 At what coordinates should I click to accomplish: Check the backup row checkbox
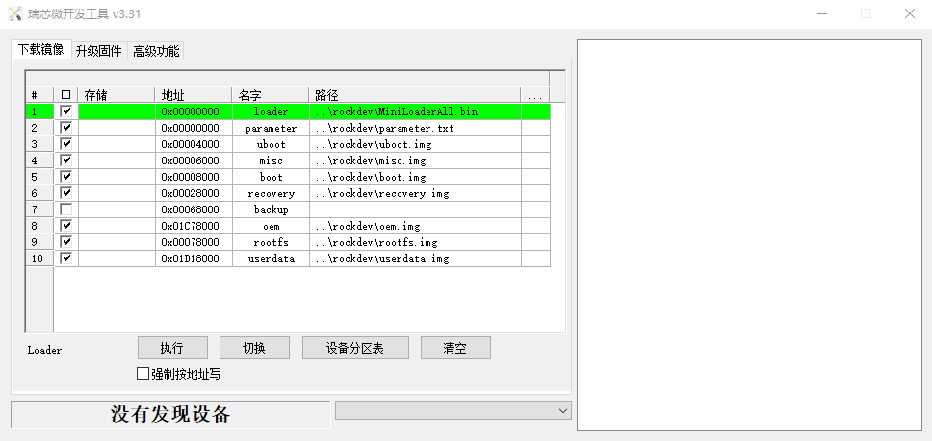pos(66,209)
